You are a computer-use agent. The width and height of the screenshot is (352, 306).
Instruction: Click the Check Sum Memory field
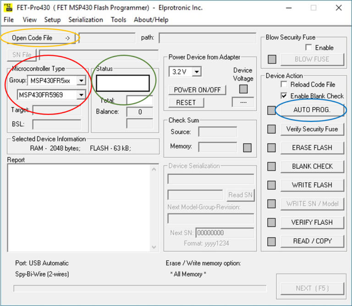(x=218, y=147)
